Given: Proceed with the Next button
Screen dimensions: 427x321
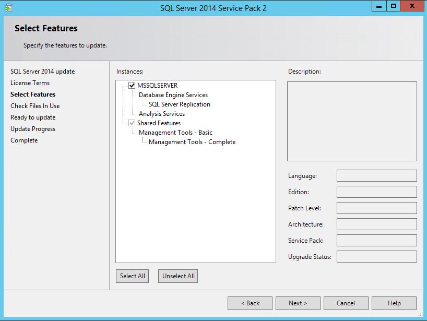Looking at the screenshot, I should click(298, 303).
